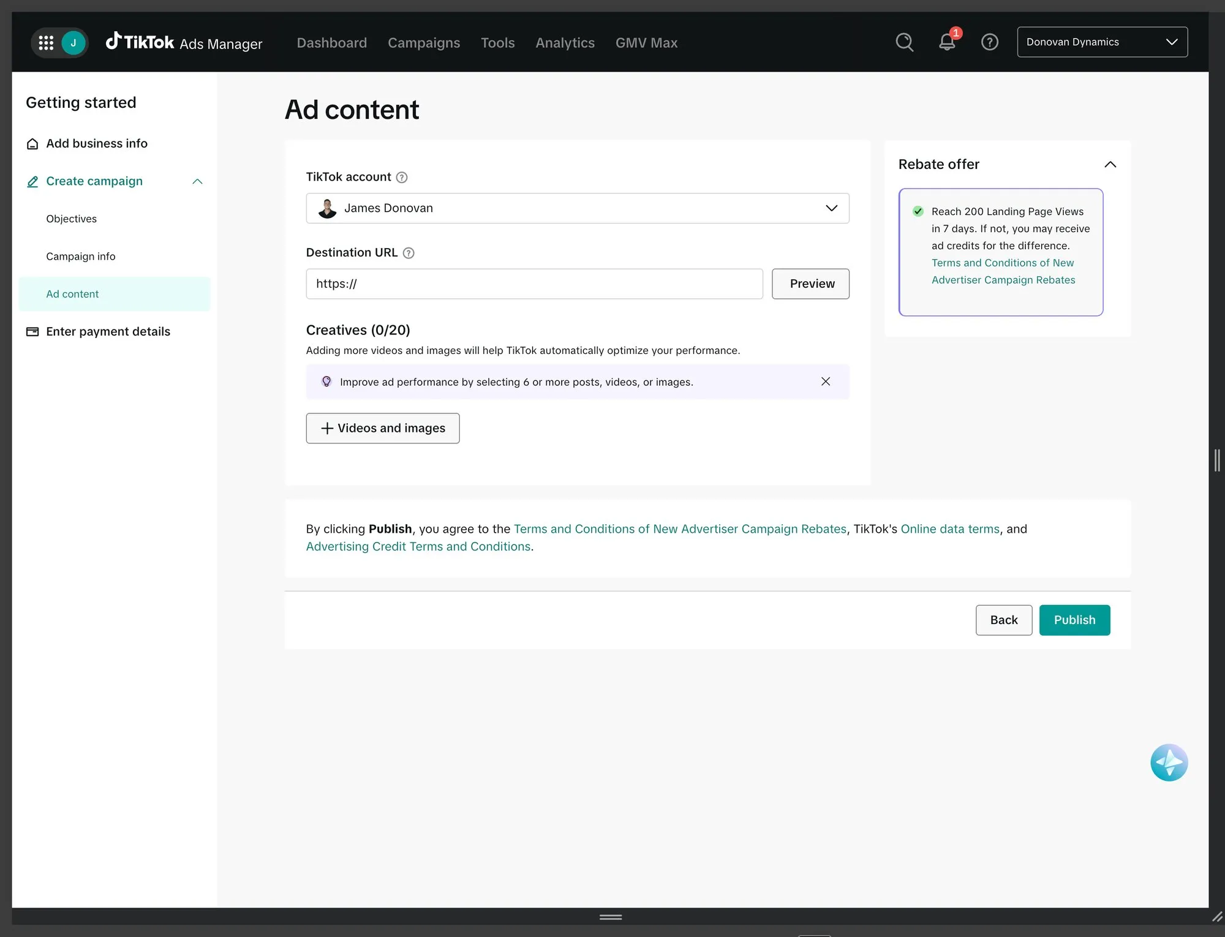Open Advertising Credit Terms and Conditions link
This screenshot has width=1225, height=937.
[418, 546]
